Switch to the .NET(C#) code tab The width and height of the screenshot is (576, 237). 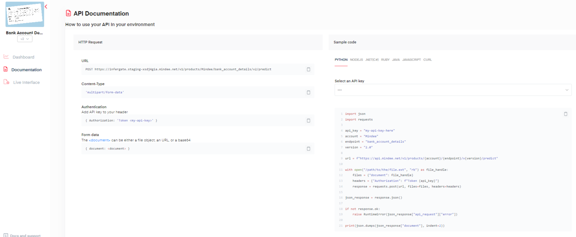[372, 60]
